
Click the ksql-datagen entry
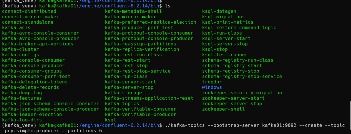pos(219,11)
